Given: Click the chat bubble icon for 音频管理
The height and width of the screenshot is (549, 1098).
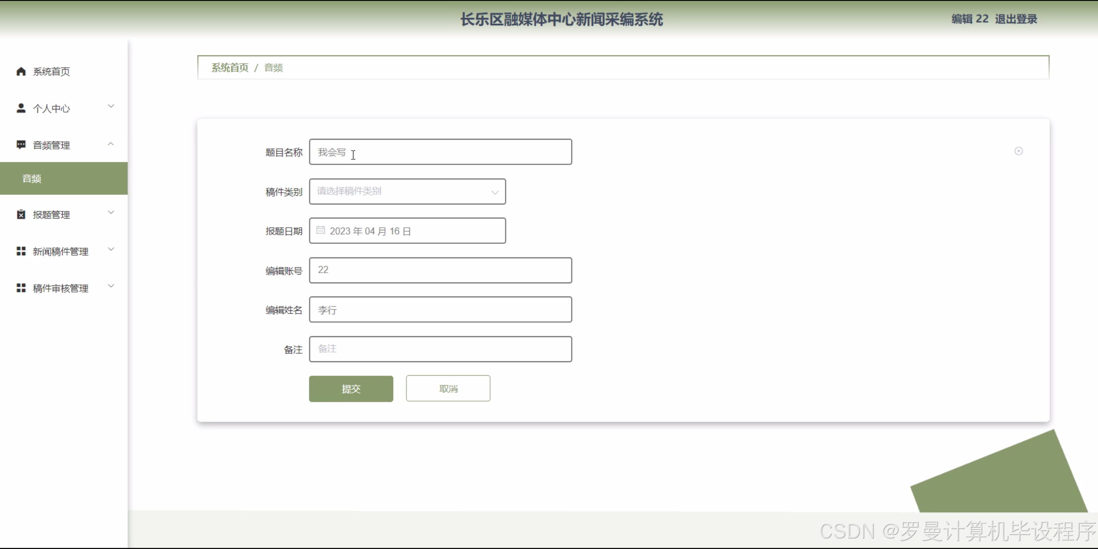Looking at the screenshot, I should pos(21,145).
